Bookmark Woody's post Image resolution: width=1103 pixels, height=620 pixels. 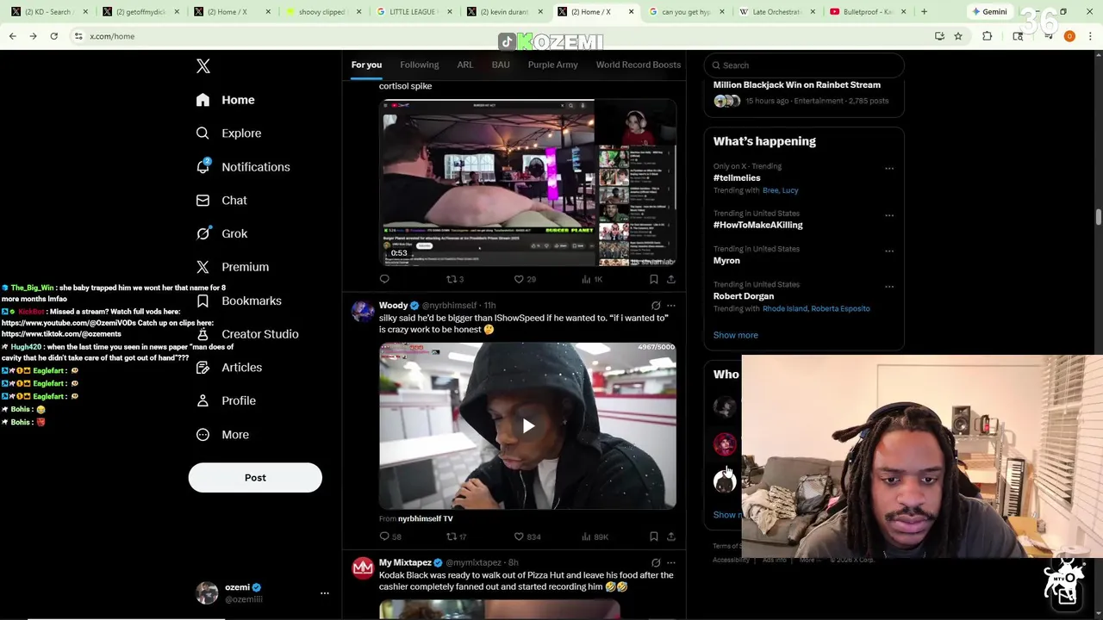click(654, 536)
